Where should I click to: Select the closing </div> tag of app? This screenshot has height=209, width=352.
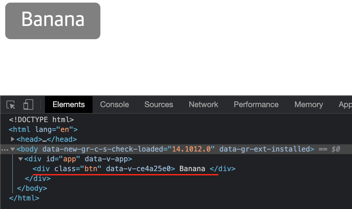coord(38,179)
